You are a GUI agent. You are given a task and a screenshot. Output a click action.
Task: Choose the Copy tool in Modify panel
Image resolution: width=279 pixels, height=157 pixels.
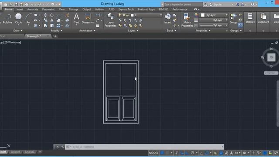pyautogui.click(x=45, y=20)
